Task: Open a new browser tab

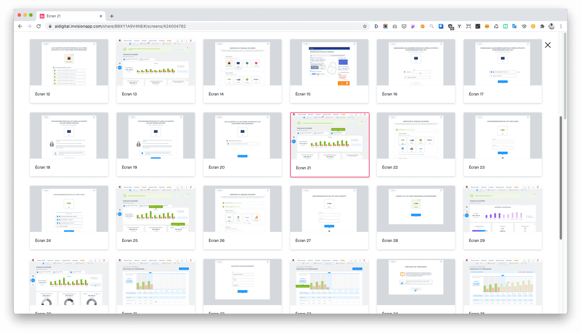Action: tap(112, 16)
